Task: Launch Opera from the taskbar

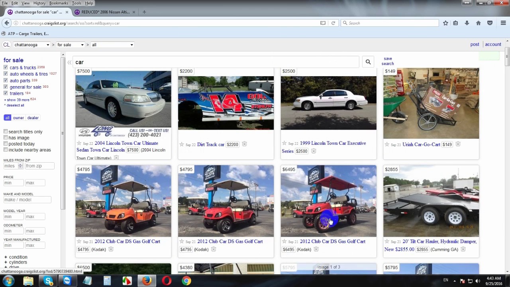Action: (x=167, y=281)
